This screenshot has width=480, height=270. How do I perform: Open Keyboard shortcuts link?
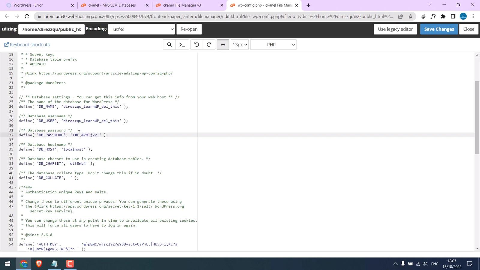[x=27, y=45]
